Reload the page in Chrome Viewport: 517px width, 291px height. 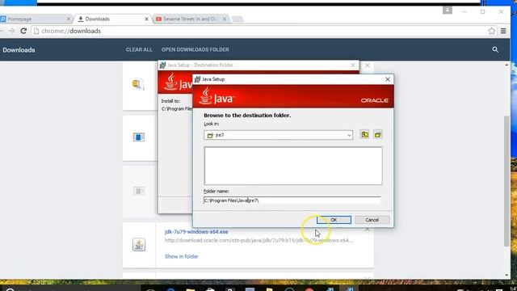[23, 31]
